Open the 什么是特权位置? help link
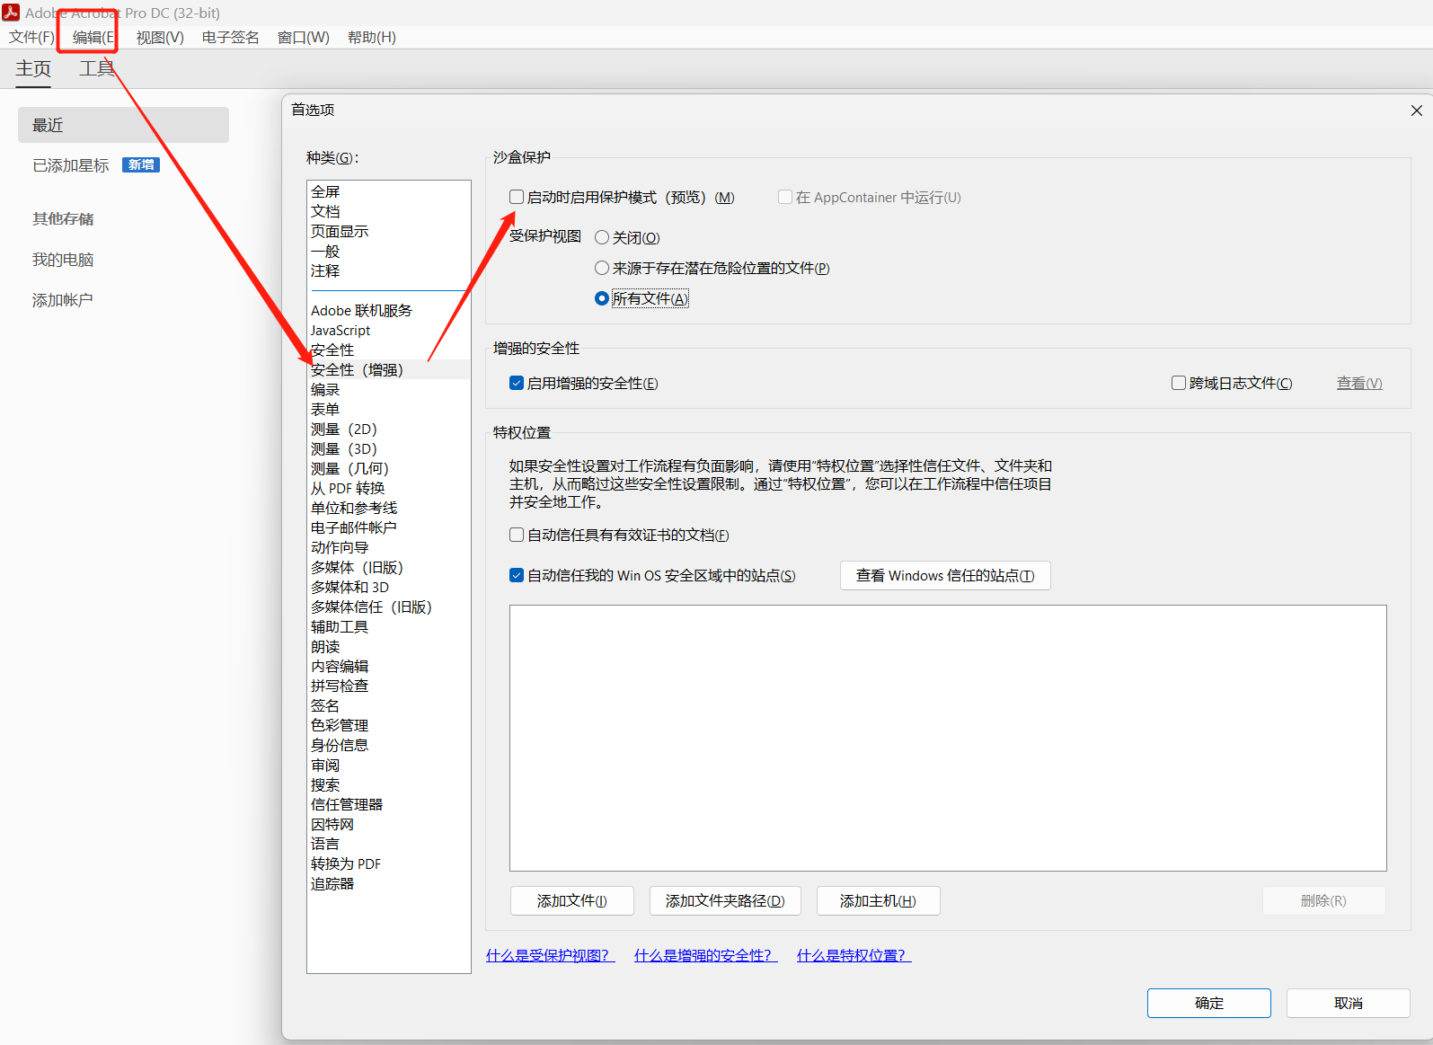Screen dimensions: 1433x1045 tap(854, 955)
